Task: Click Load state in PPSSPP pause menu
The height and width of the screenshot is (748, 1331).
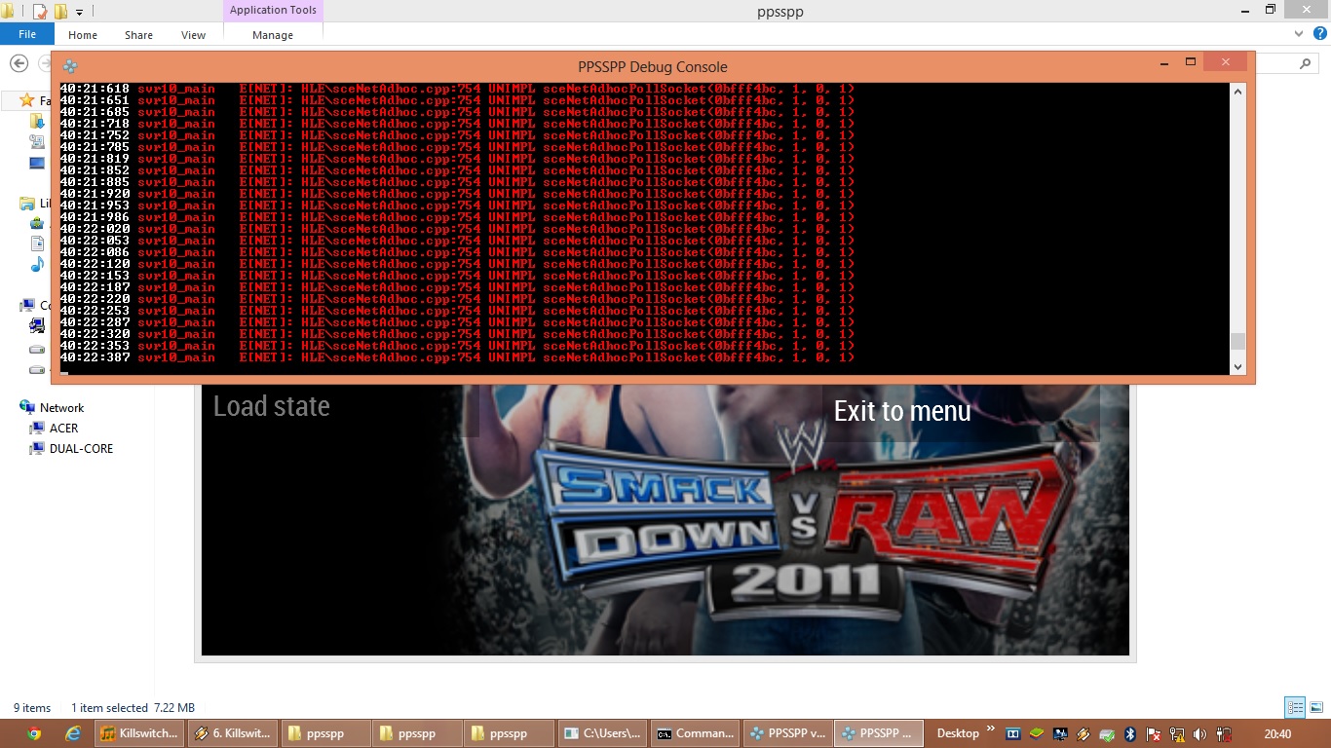Action: click(x=272, y=406)
